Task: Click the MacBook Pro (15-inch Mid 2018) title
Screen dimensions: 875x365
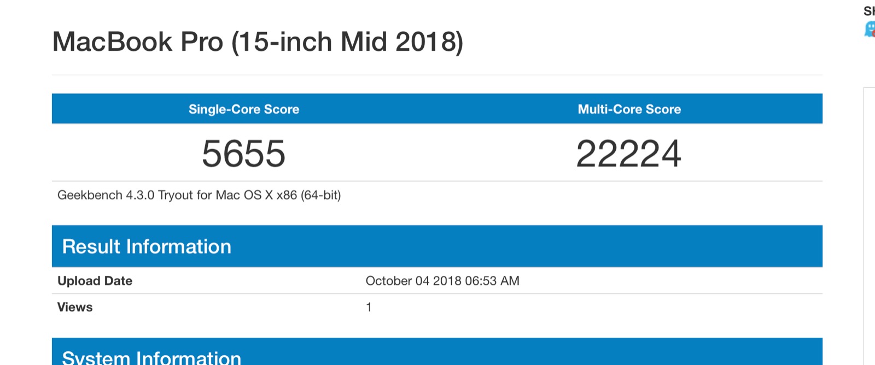Action: click(258, 42)
